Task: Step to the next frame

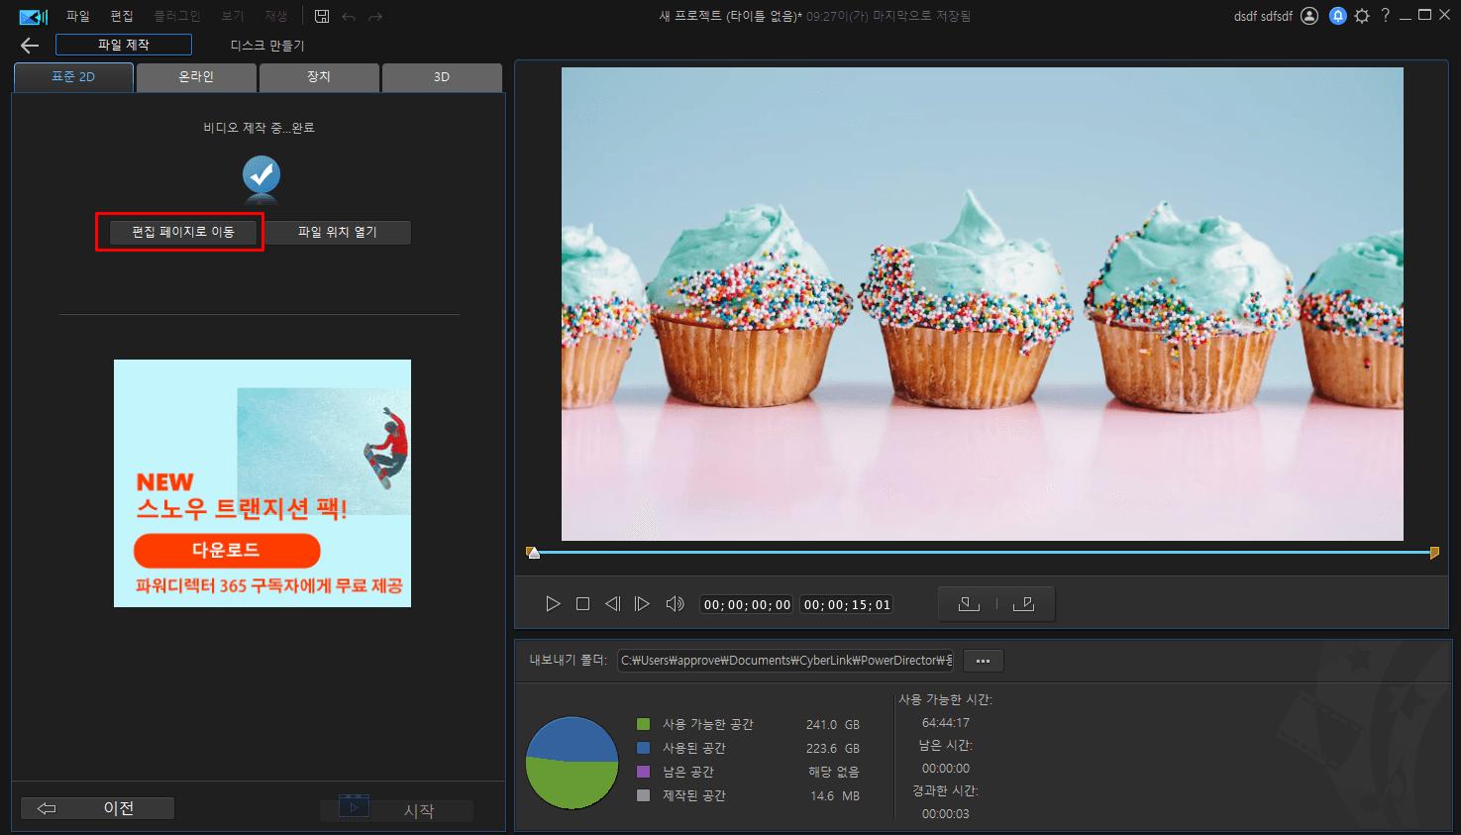Action: point(642,604)
